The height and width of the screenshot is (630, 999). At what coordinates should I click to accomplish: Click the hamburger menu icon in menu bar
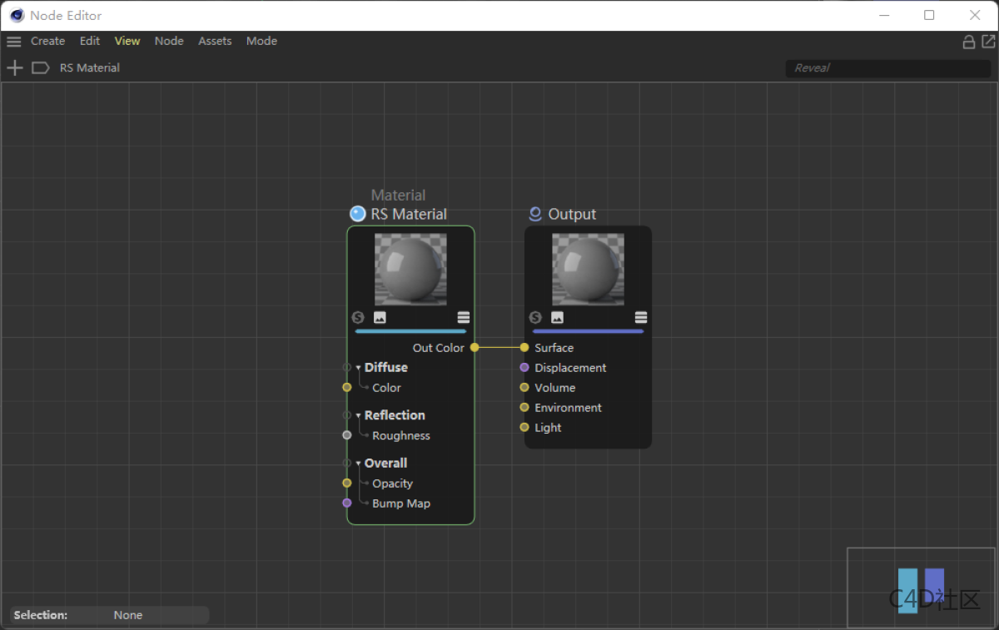tap(14, 42)
